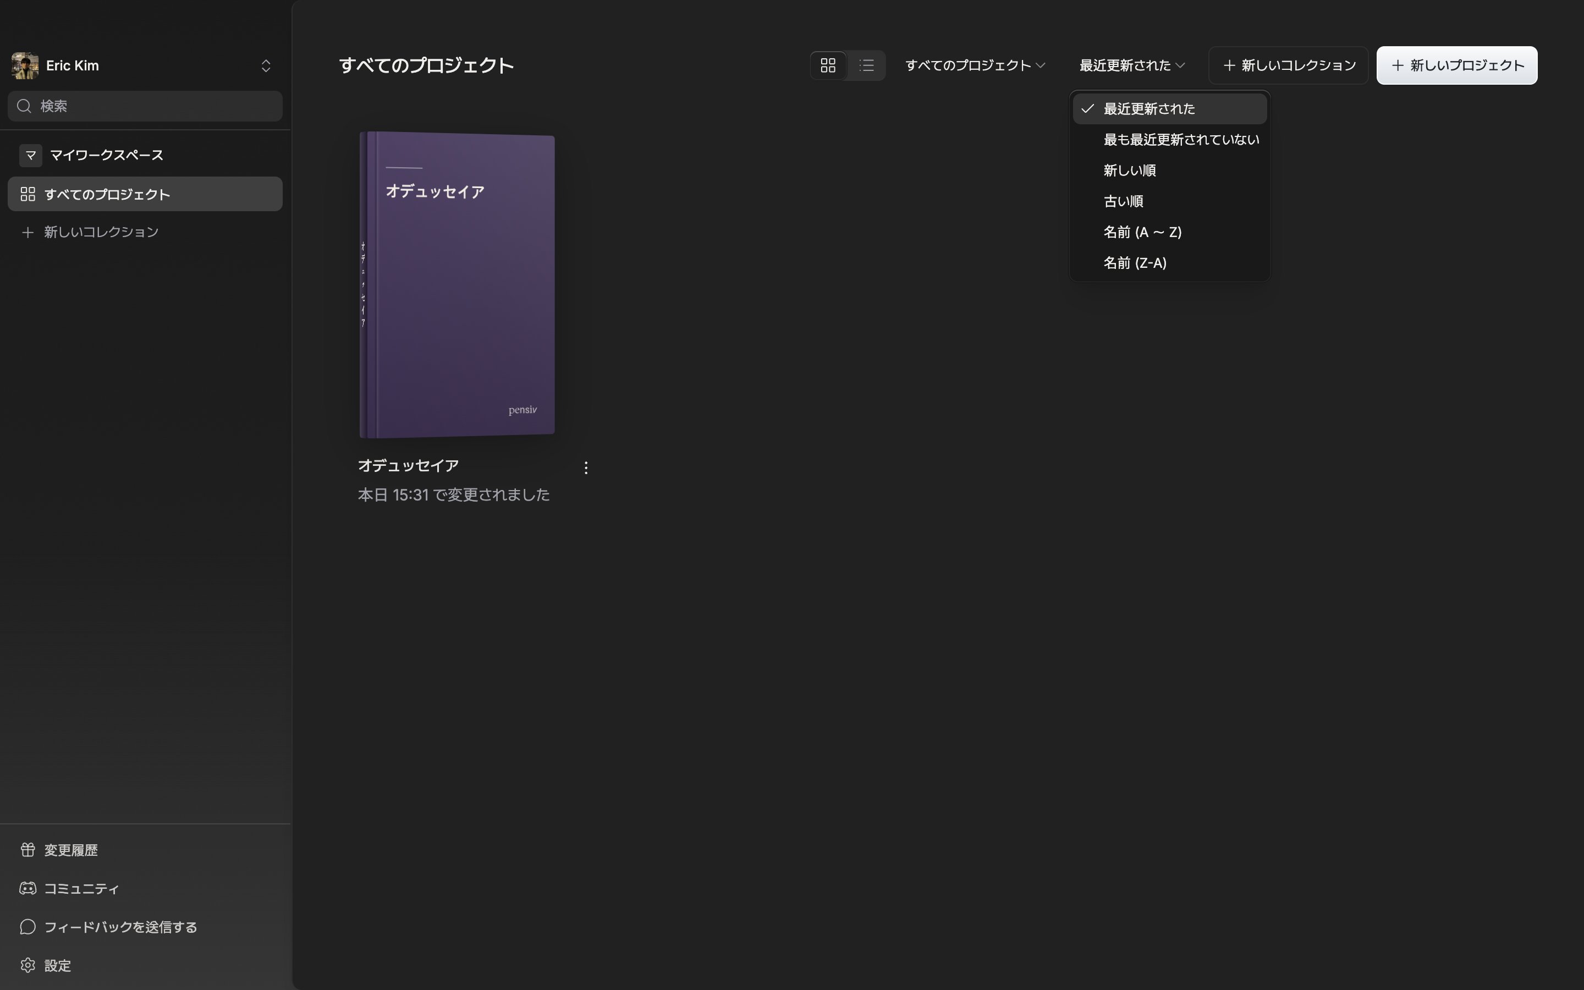Click the search magnifier icon
1584x990 pixels.
(24, 106)
